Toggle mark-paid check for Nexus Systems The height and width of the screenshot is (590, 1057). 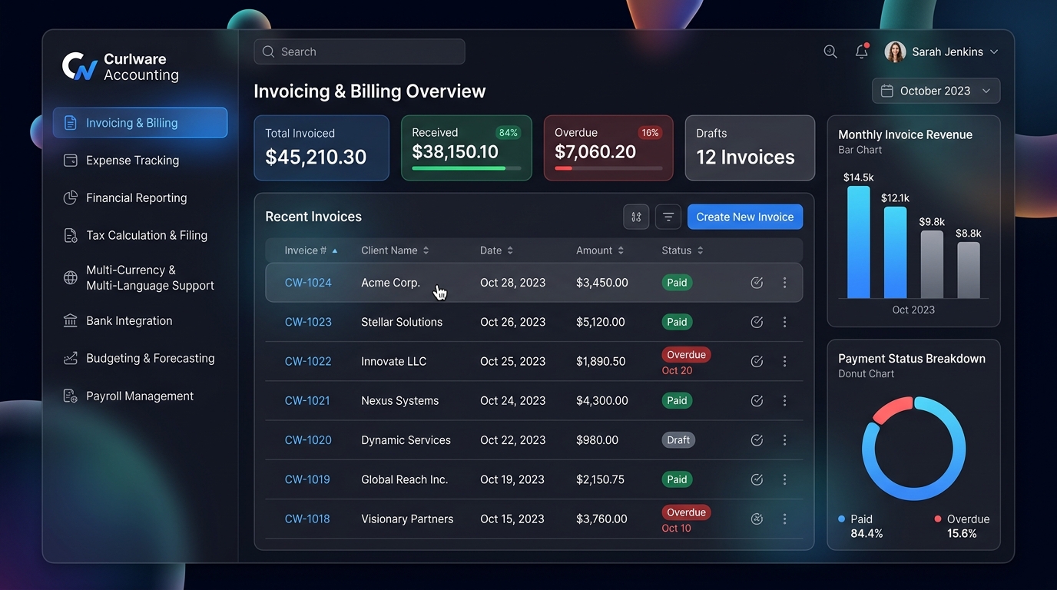pyautogui.click(x=757, y=400)
